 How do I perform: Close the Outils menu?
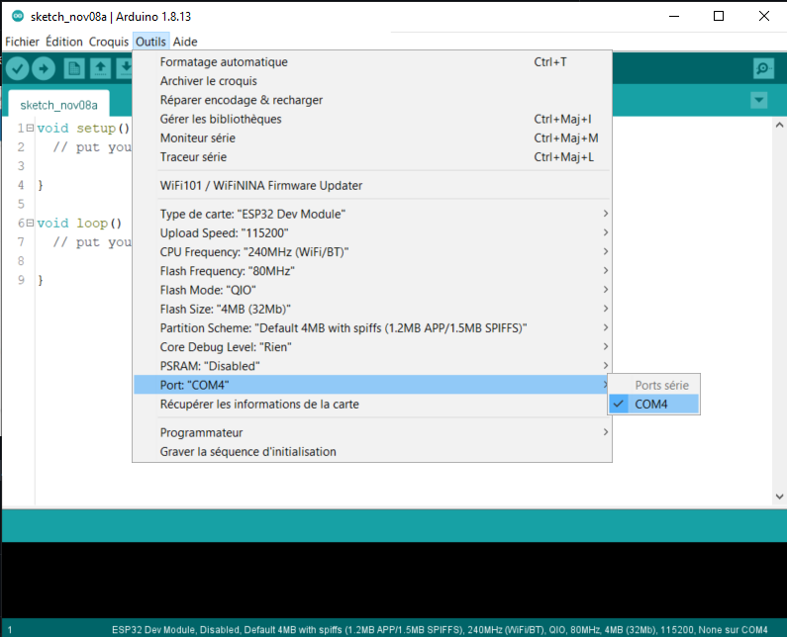(150, 42)
